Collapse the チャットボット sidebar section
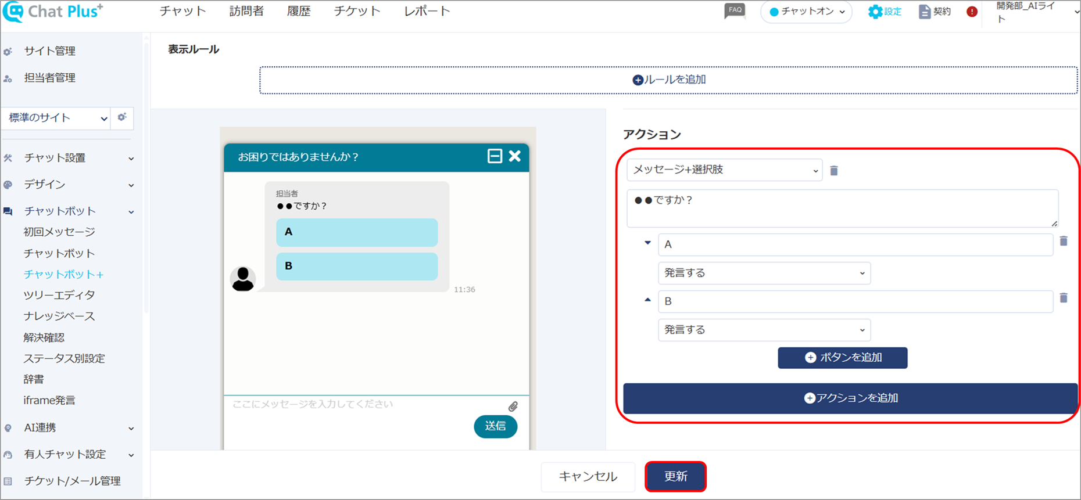The width and height of the screenshot is (1081, 500). [x=69, y=211]
